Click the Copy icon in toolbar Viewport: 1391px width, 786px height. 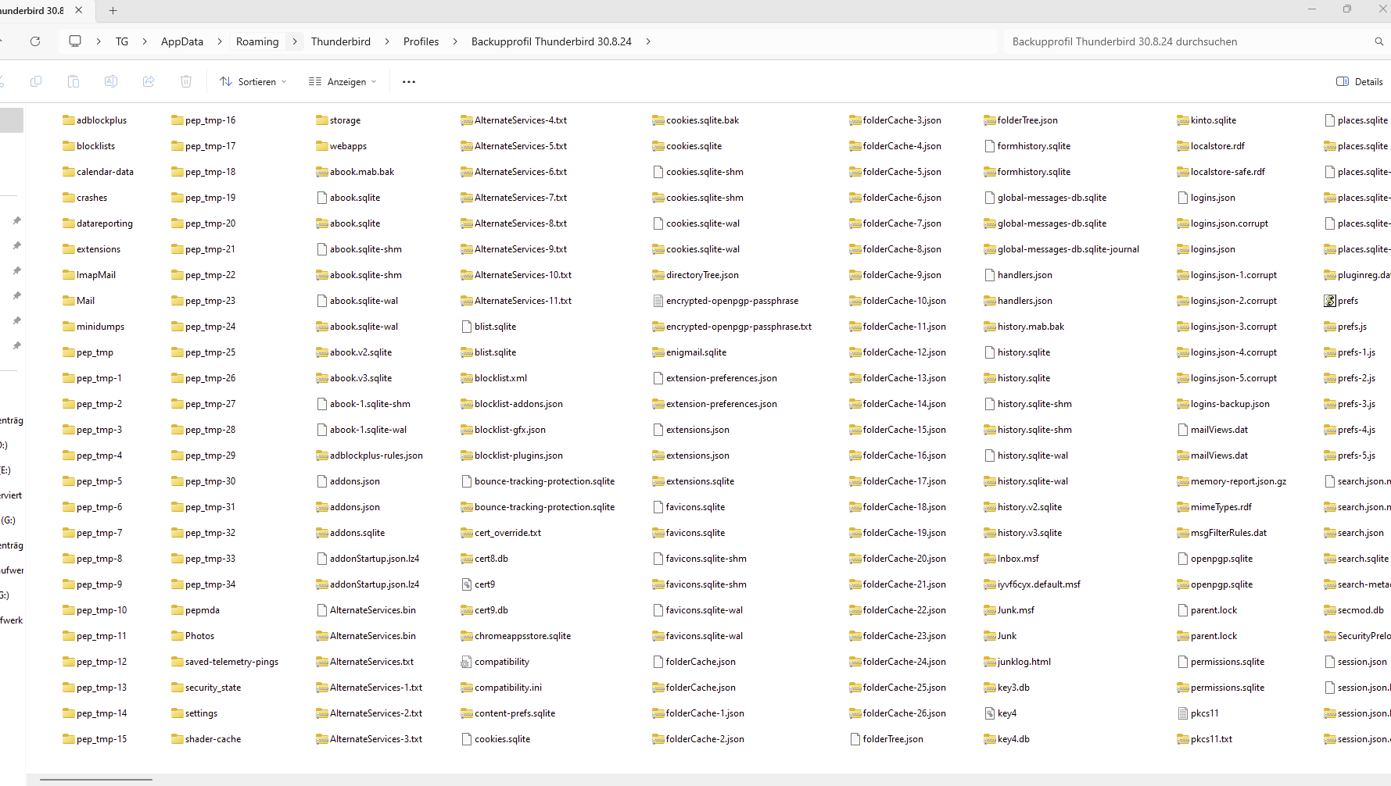[36, 81]
